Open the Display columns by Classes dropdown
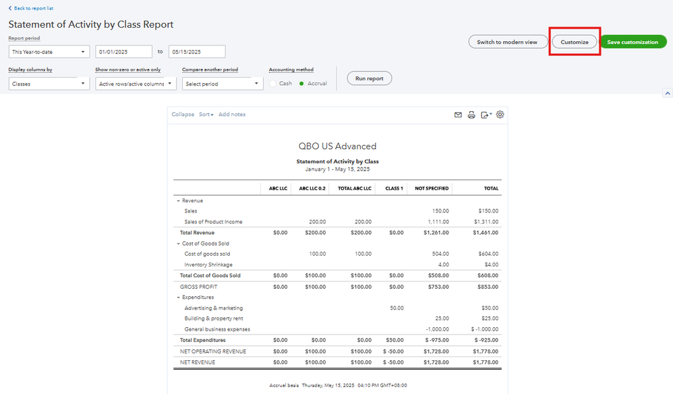The width and height of the screenshot is (673, 394). coord(49,84)
